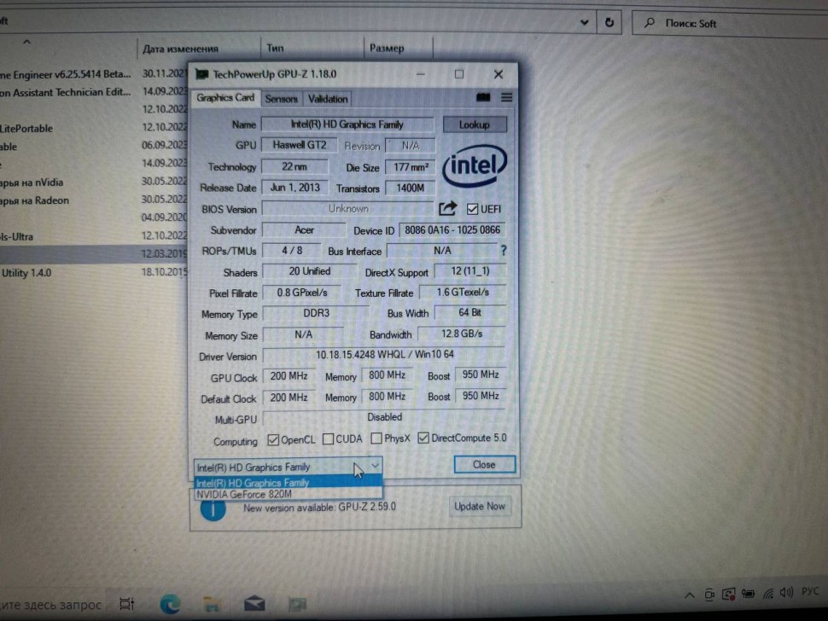Select the Utility 1.4.0 file row
This screenshot has height=621, width=828.
pyautogui.click(x=94, y=273)
